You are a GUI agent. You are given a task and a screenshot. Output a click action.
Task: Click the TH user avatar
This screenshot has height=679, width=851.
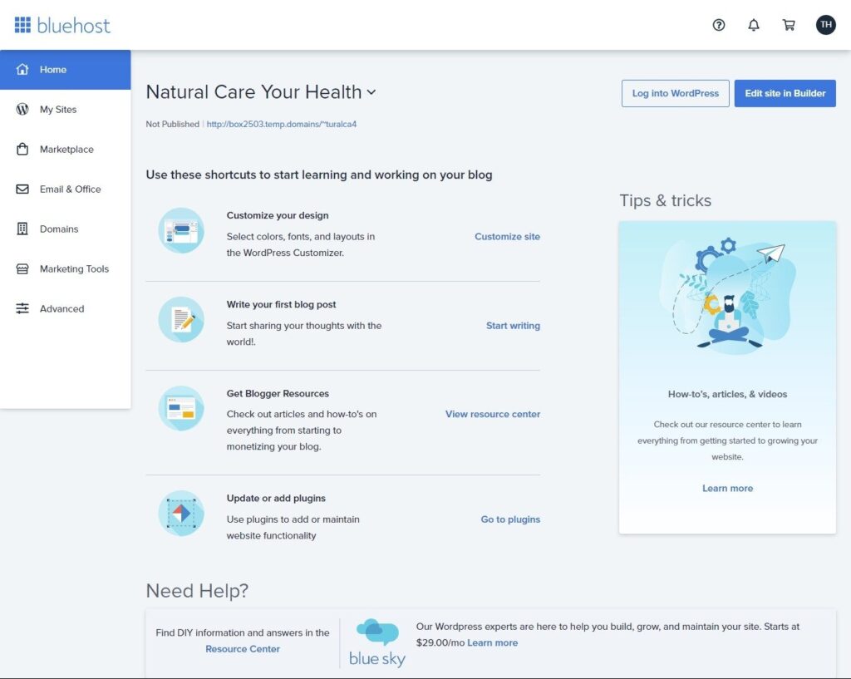pyautogui.click(x=825, y=25)
